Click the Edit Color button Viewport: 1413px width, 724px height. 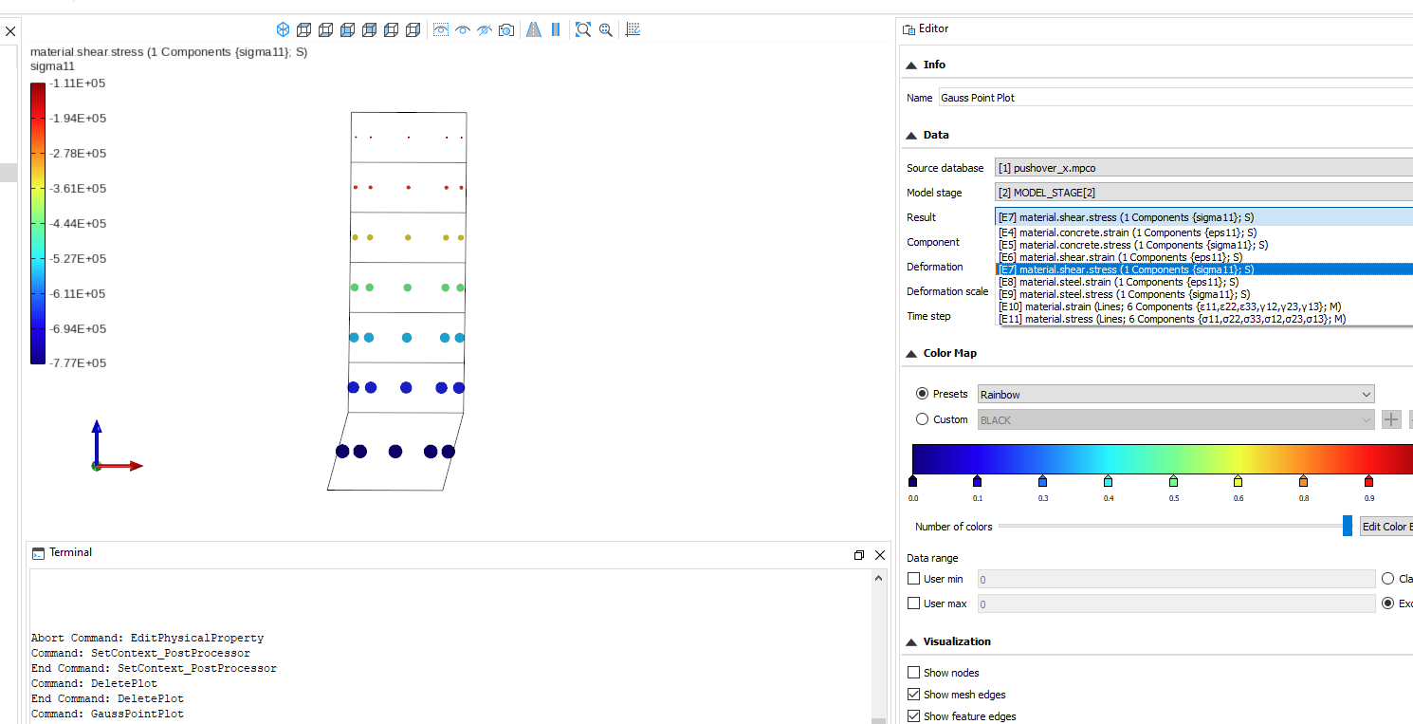click(x=1386, y=527)
